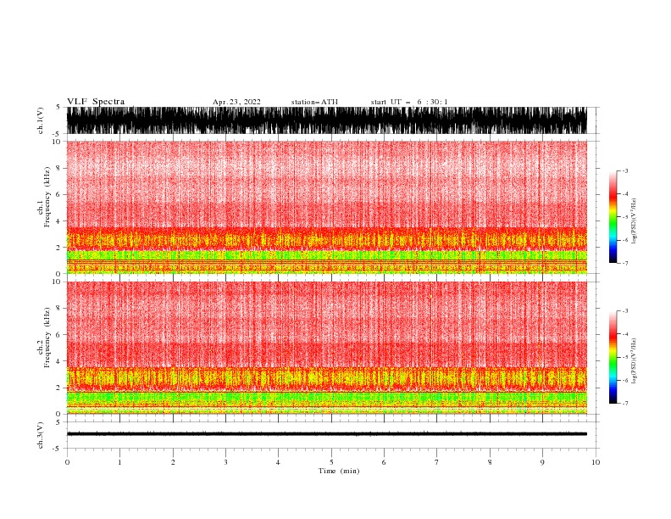This screenshot has height=519, width=671.
Task: Click the "-5" voltage tick of ch.1(V) panel
Action: tap(58, 134)
